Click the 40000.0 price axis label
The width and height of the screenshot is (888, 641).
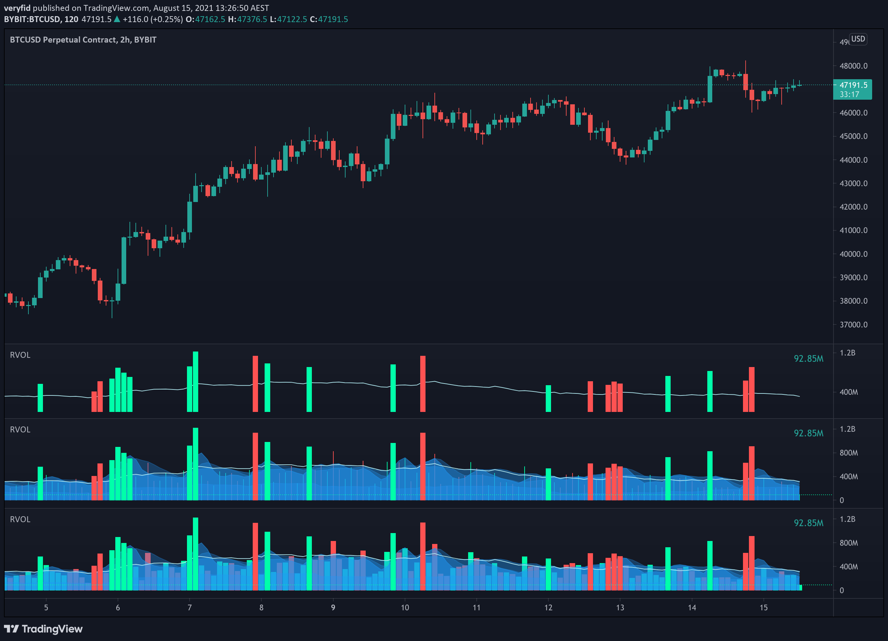pyautogui.click(x=854, y=254)
